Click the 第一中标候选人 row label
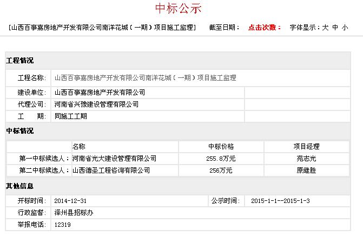363x236 pixels. point(44,159)
